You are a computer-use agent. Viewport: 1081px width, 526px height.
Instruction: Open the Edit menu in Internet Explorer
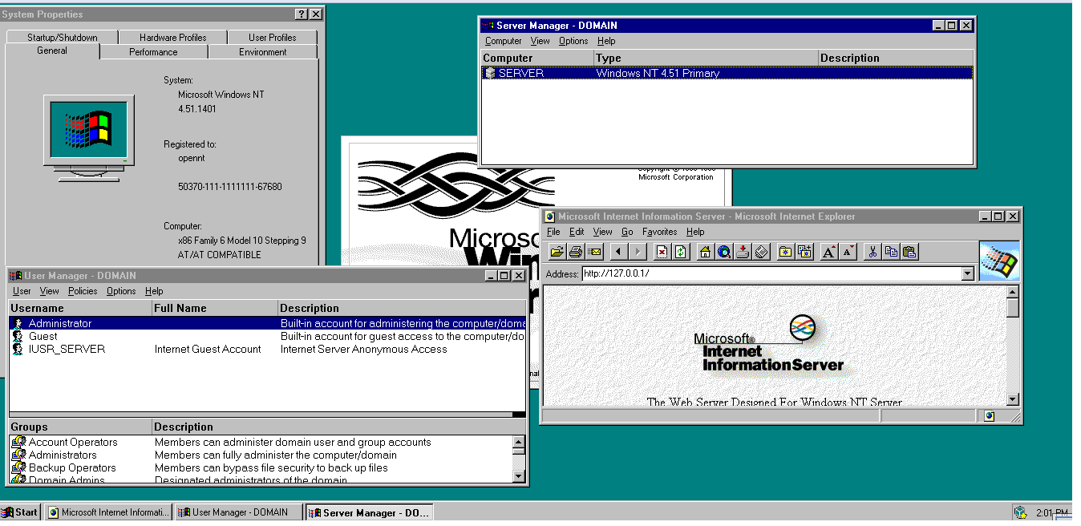pos(577,232)
